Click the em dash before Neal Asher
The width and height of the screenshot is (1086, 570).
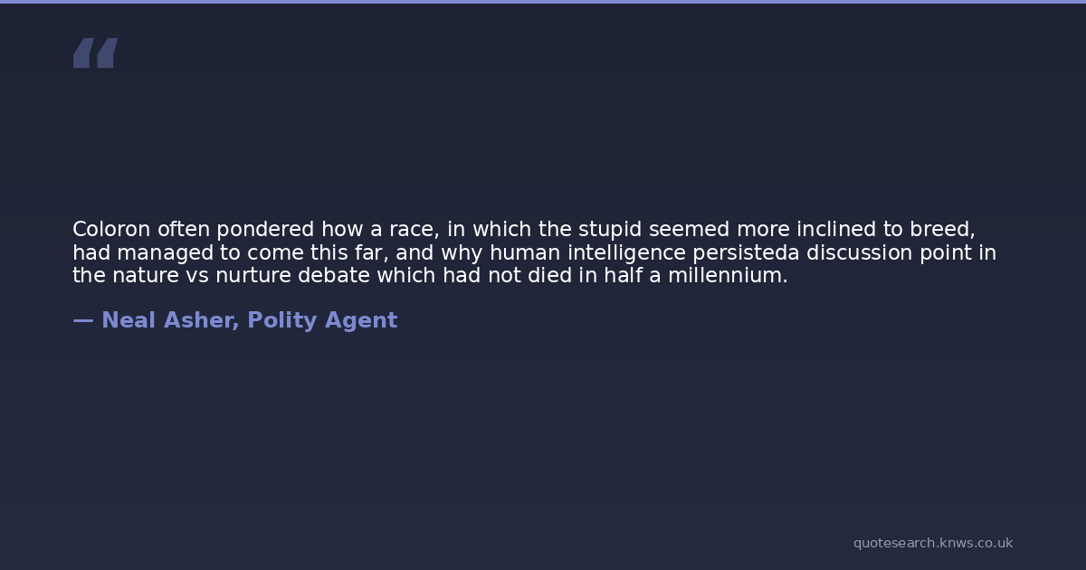(82, 320)
